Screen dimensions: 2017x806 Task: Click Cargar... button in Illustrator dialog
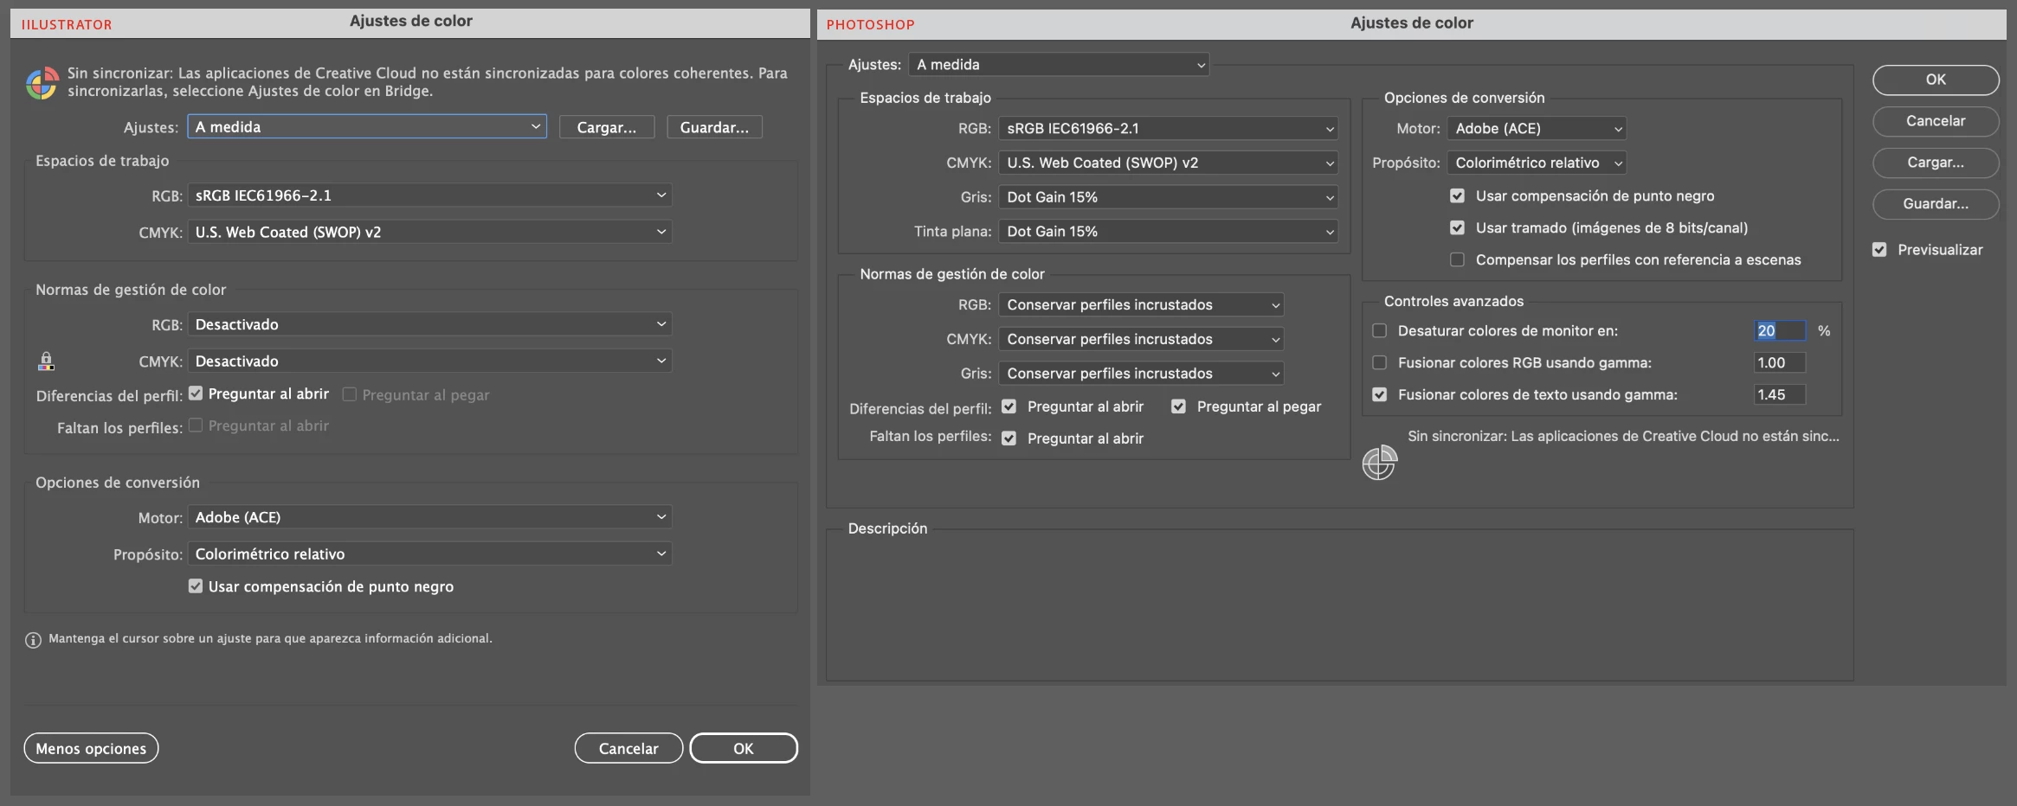pyautogui.click(x=607, y=127)
